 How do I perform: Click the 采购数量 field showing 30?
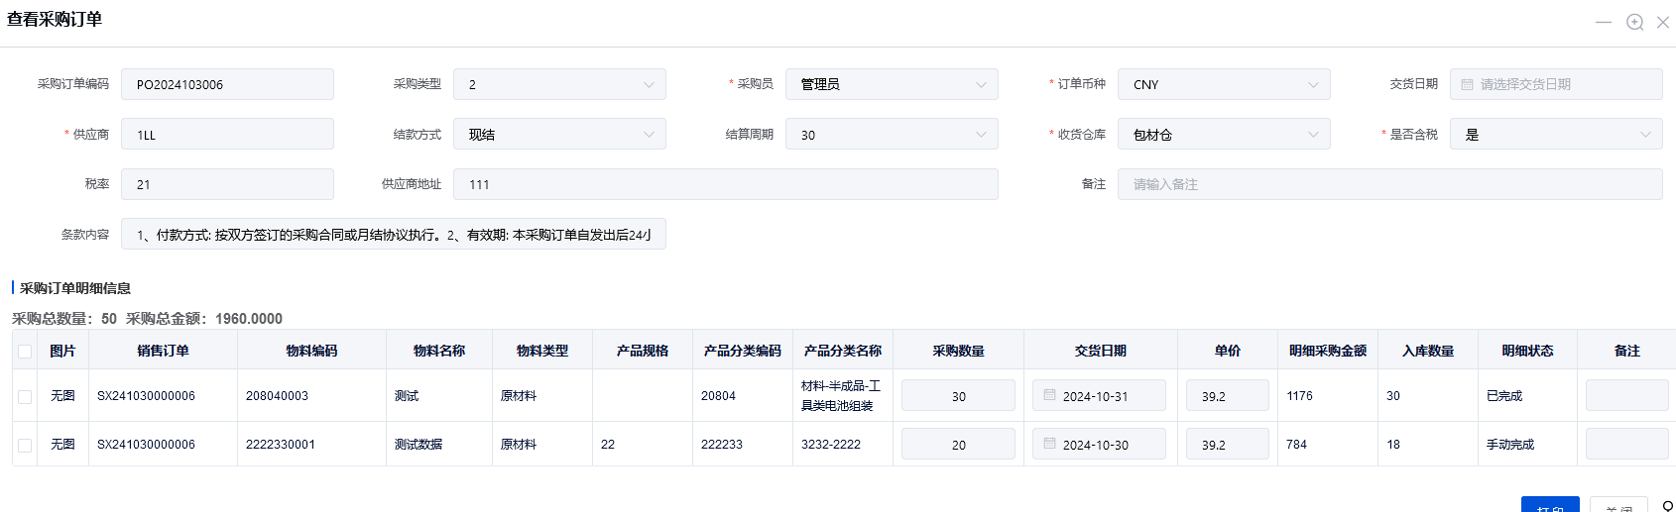point(958,395)
